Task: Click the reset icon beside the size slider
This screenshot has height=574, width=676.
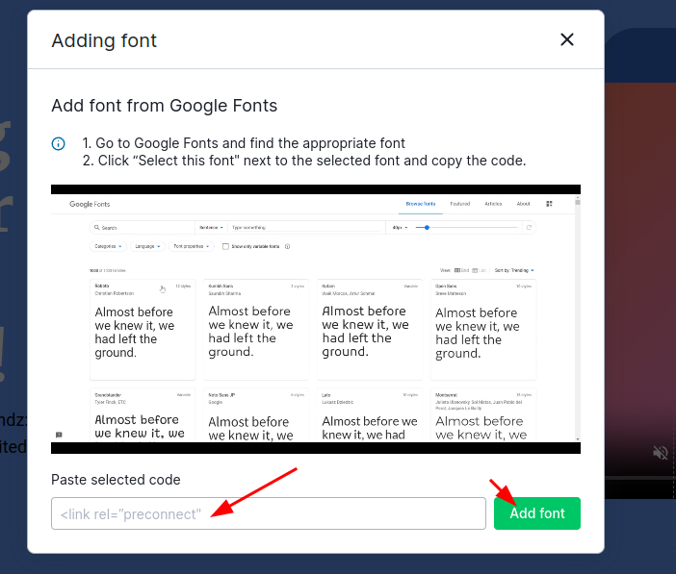Action: [529, 228]
